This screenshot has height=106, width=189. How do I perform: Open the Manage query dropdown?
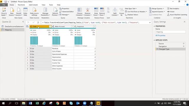coord(64,15)
